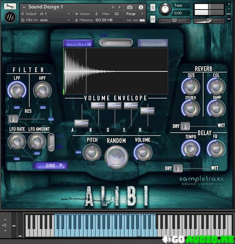Click the reverb DRY/WET slider handle

click(185, 126)
